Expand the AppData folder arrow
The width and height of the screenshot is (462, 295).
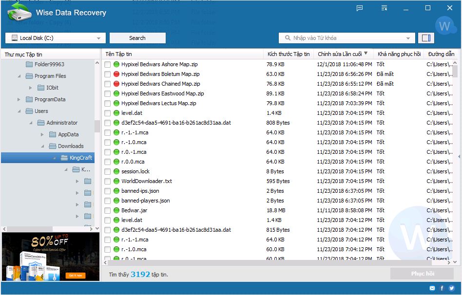pos(42,134)
